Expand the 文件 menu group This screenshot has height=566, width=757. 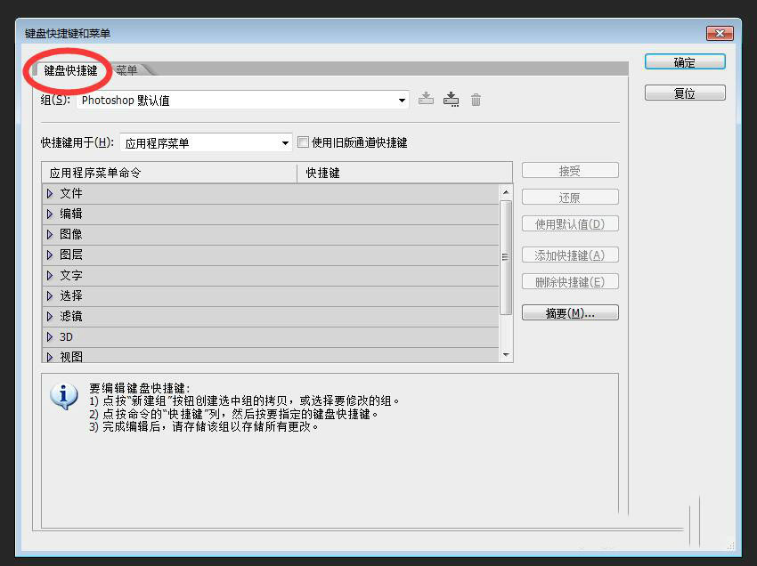pyautogui.click(x=50, y=193)
